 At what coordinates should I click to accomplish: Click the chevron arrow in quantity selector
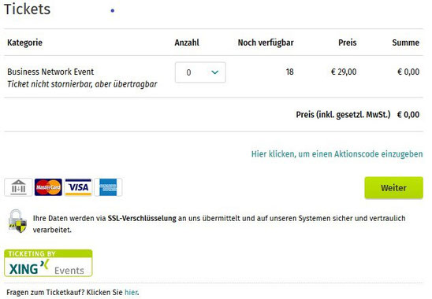pos(215,72)
